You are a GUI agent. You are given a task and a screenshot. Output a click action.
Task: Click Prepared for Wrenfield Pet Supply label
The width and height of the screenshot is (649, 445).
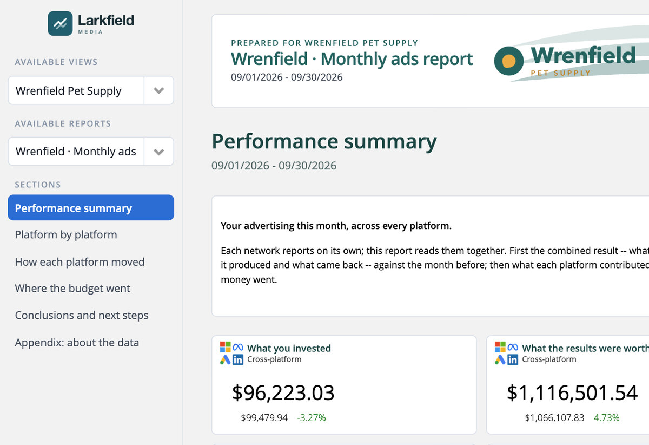[325, 43]
